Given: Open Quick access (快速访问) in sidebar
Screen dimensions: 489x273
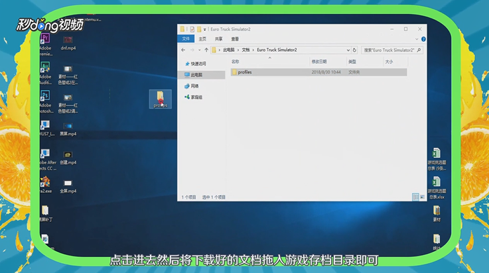Looking at the screenshot, I should pyautogui.click(x=196, y=64).
